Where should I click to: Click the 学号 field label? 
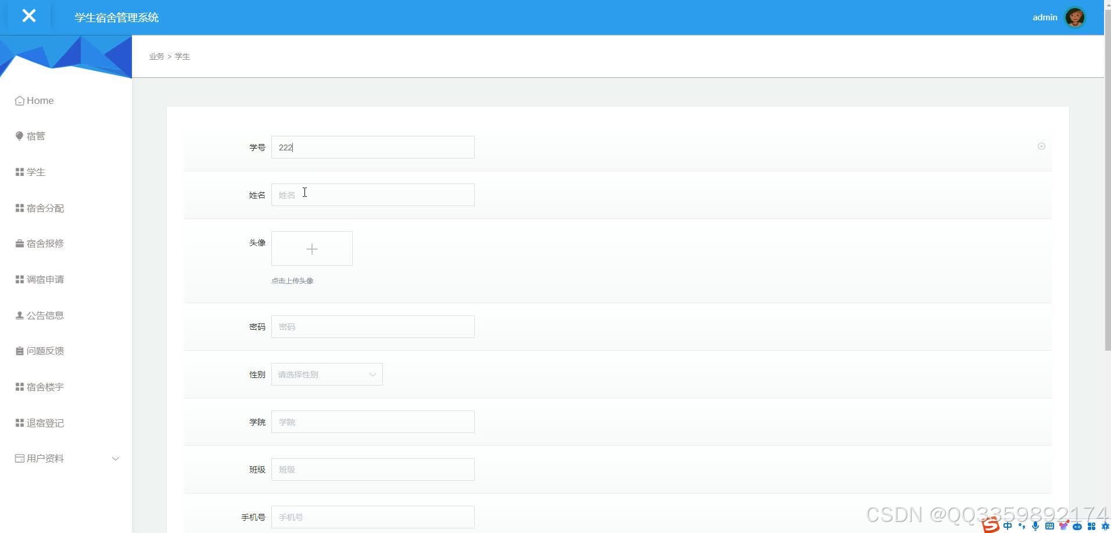[x=257, y=147]
